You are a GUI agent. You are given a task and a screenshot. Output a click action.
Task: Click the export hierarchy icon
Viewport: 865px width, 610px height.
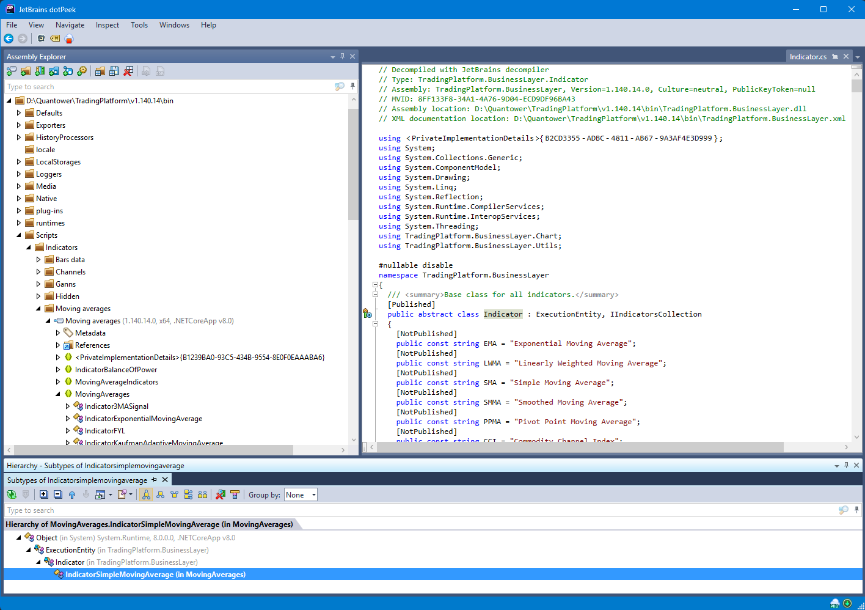point(122,494)
